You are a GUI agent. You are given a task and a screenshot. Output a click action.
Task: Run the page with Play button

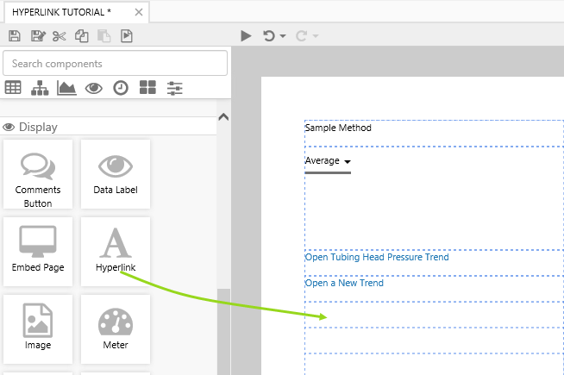click(246, 36)
